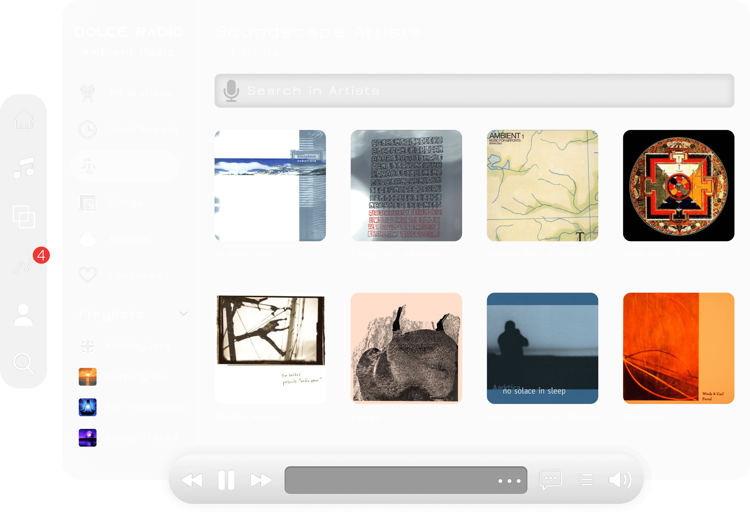Open the lyrics speech bubble icon
The width and height of the screenshot is (750, 517).
pos(550,480)
